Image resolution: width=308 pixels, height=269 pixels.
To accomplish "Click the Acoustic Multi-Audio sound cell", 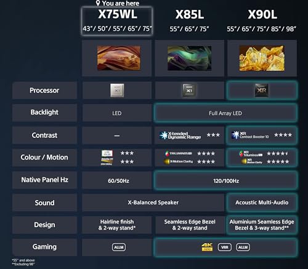I will click(x=262, y=203).
